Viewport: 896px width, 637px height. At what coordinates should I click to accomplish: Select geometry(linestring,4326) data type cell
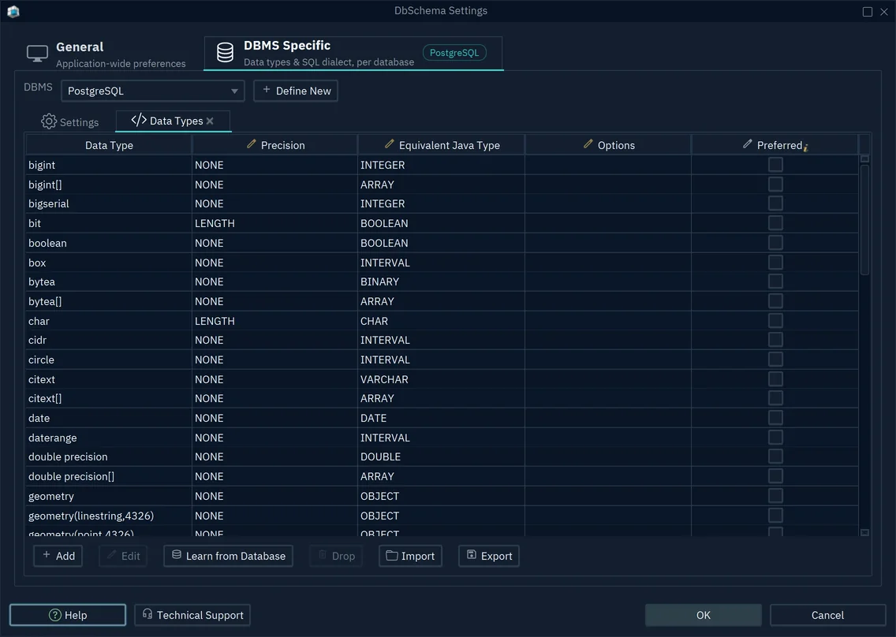point(109,516)
